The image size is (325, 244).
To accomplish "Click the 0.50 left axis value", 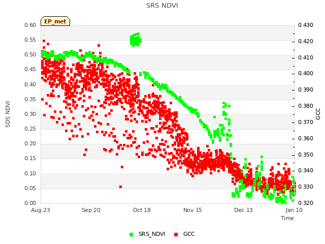I will coord(30,54).
